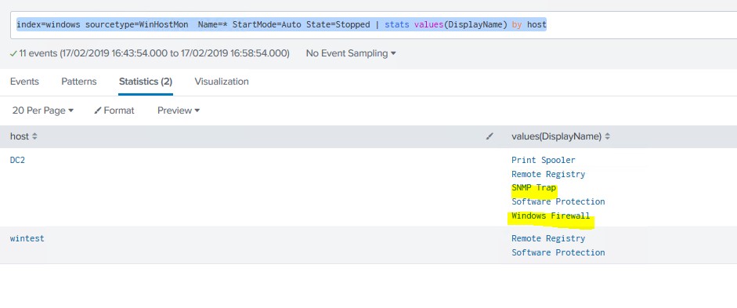The image size is (737, 308).
Task: Open the No Event Sampling dropdown
Action: 351,53
